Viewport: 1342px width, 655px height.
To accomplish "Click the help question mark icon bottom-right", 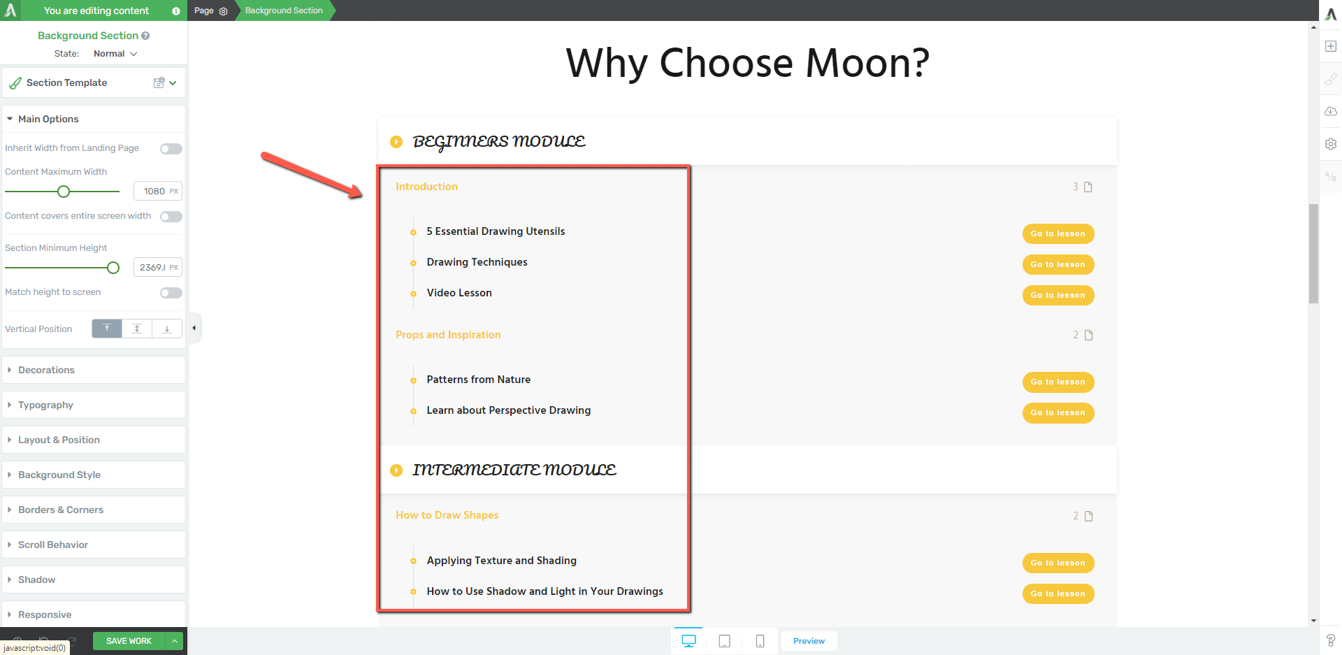I will pyautogui.click(x=1331, y=640).
